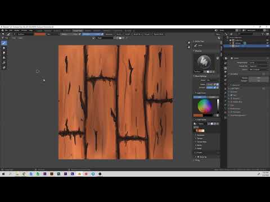Switch color picker to Gradient mode
Image resolution: width=270 pixels, height=202 pixels.
tap(213, 97)
